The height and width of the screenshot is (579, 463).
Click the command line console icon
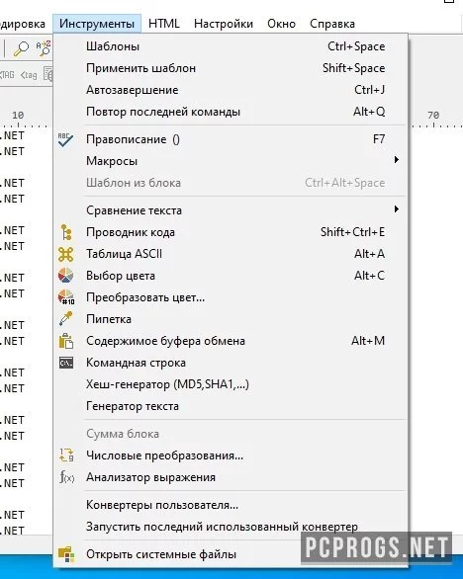[66, 363]
